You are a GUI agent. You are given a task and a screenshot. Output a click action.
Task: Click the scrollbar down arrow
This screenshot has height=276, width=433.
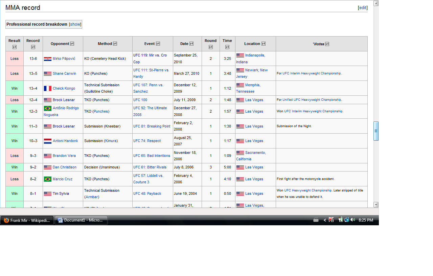[376, 205]
